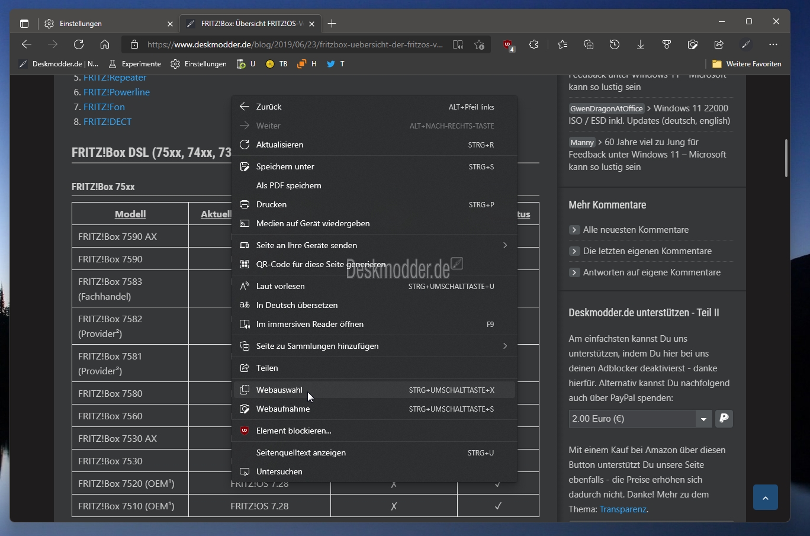Viewport: 810px width, 536px height.
Task: Select Element blockieren menu entry
Action: 374,431
